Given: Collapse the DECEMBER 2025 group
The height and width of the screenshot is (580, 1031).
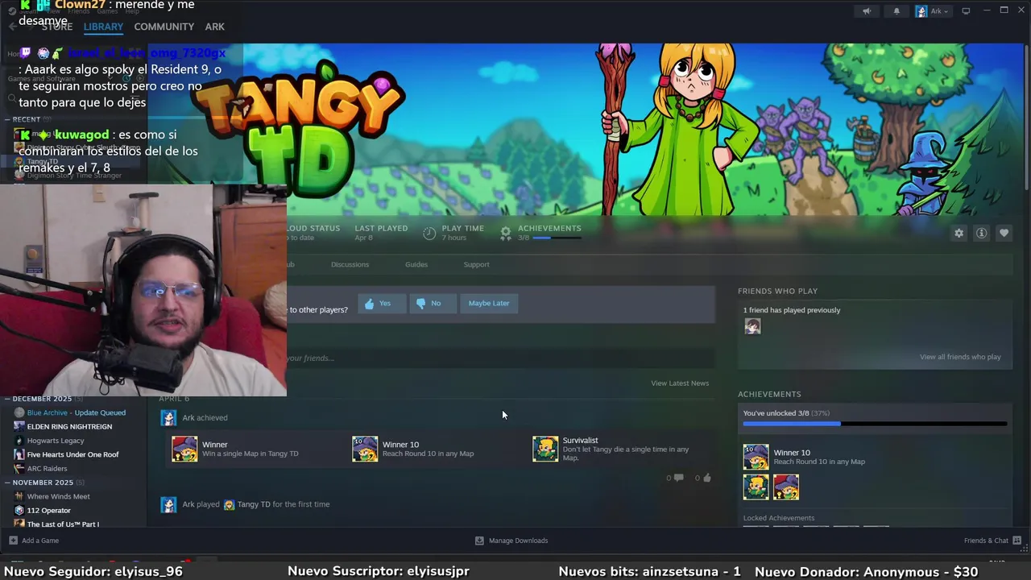Looking at the screenshot, I should [7, 399].
